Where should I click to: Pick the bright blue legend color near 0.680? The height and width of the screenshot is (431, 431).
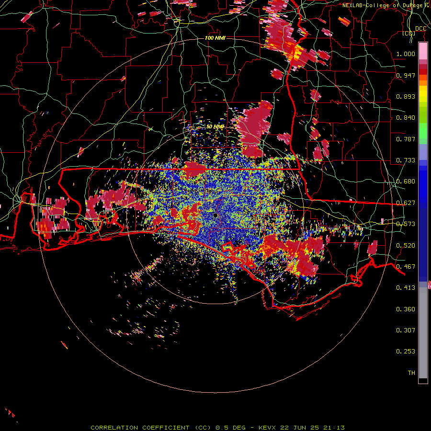tap(423, 184)
